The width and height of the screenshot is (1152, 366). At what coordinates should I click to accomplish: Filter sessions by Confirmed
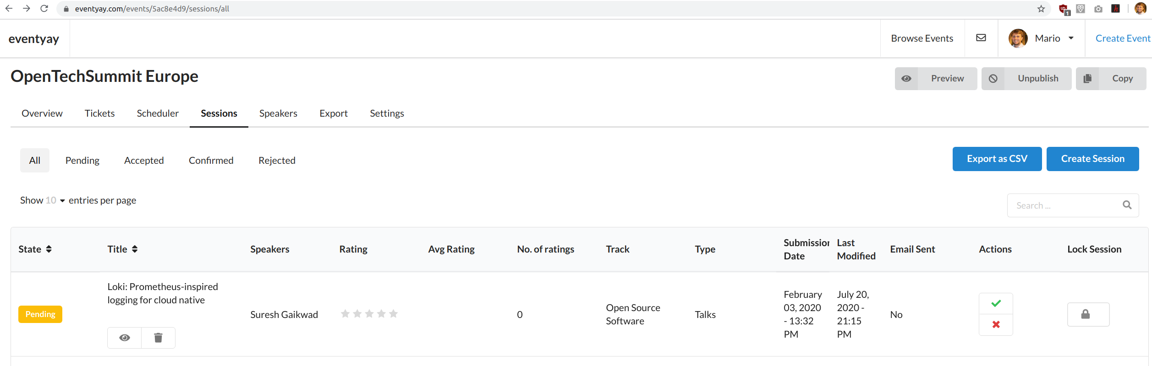(x=211, y=161)
